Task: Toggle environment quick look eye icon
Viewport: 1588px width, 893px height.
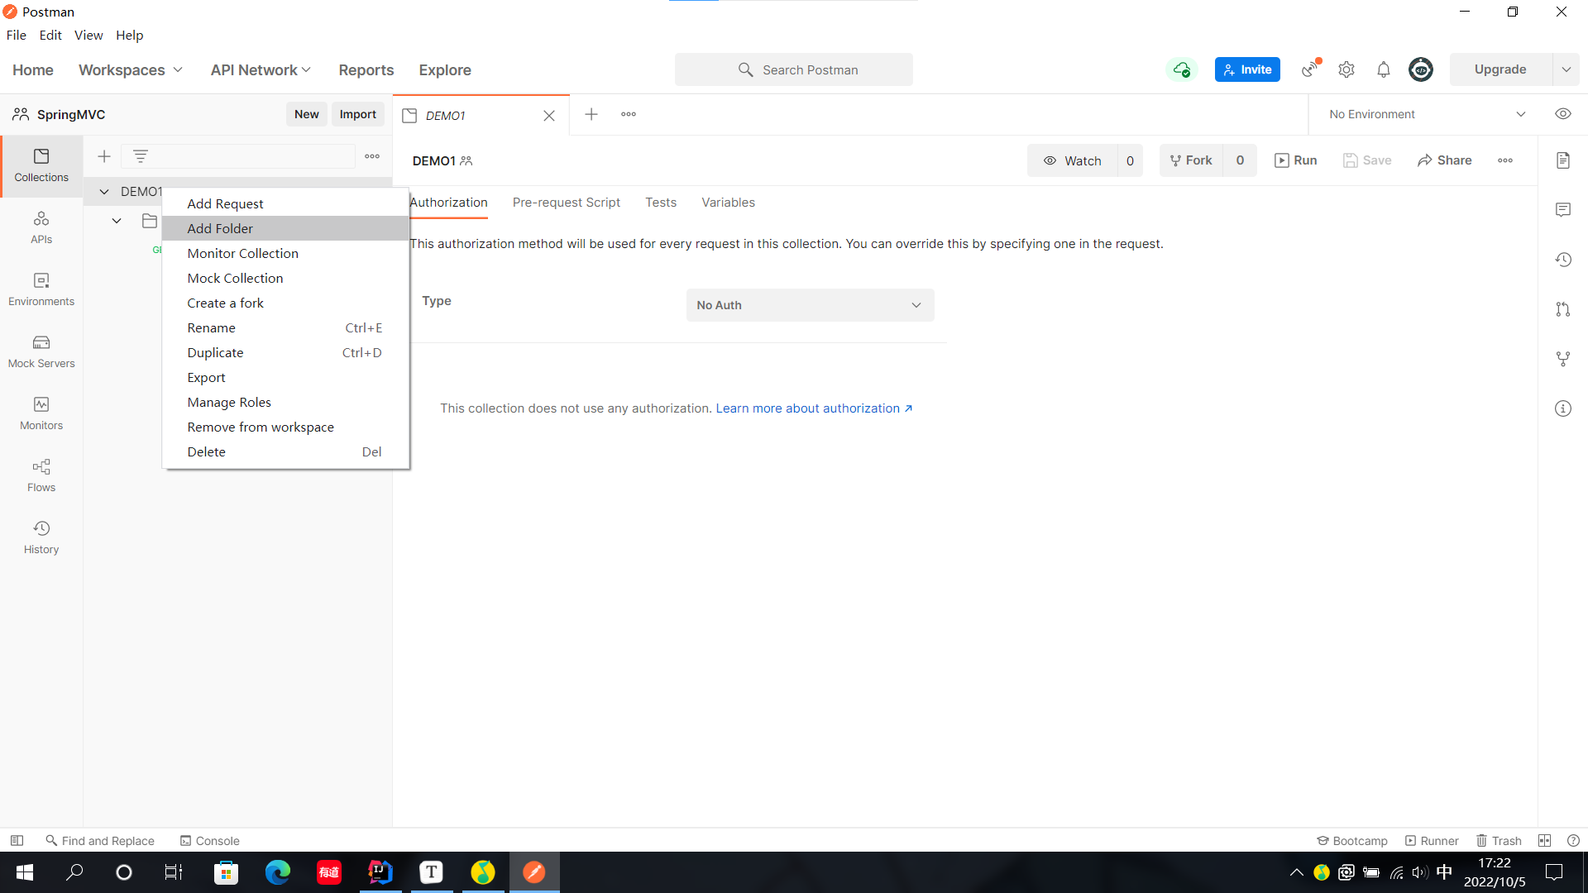Action: pyautogui.click(x=1562, y=114)
